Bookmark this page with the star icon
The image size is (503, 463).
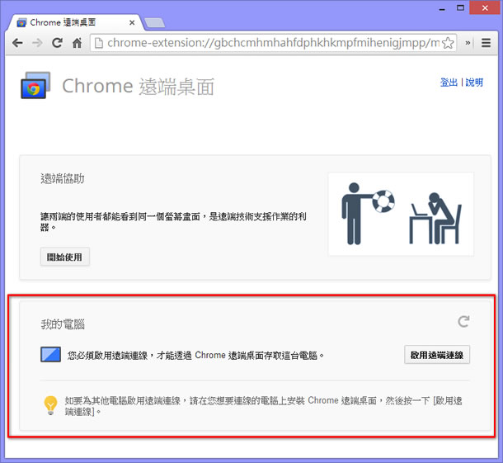(448, 43)
